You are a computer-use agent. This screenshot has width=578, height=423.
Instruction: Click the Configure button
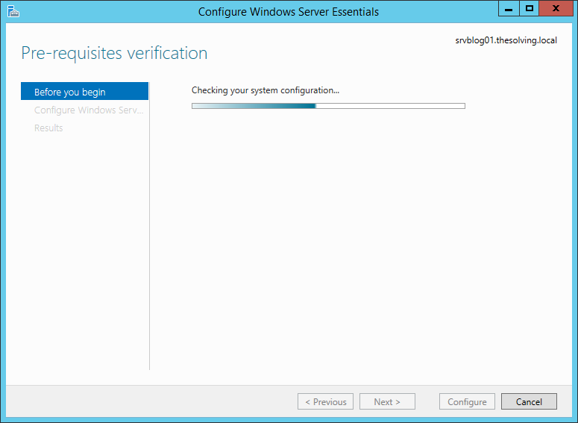click(467, 401)
